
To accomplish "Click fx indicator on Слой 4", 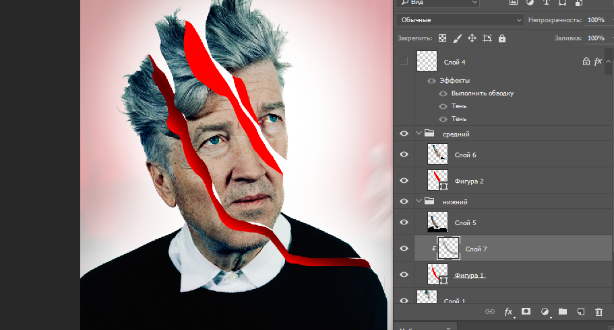I will (598, 62).
